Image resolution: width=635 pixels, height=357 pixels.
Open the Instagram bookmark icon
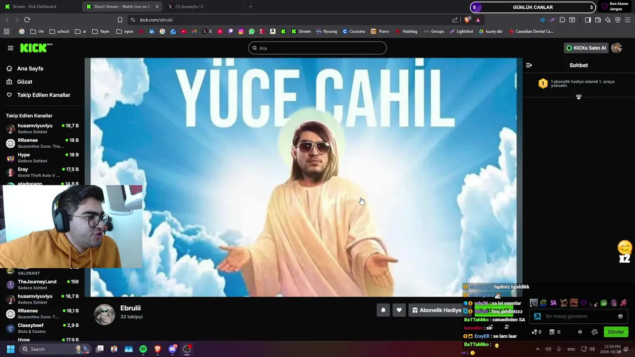pos(241,31)
